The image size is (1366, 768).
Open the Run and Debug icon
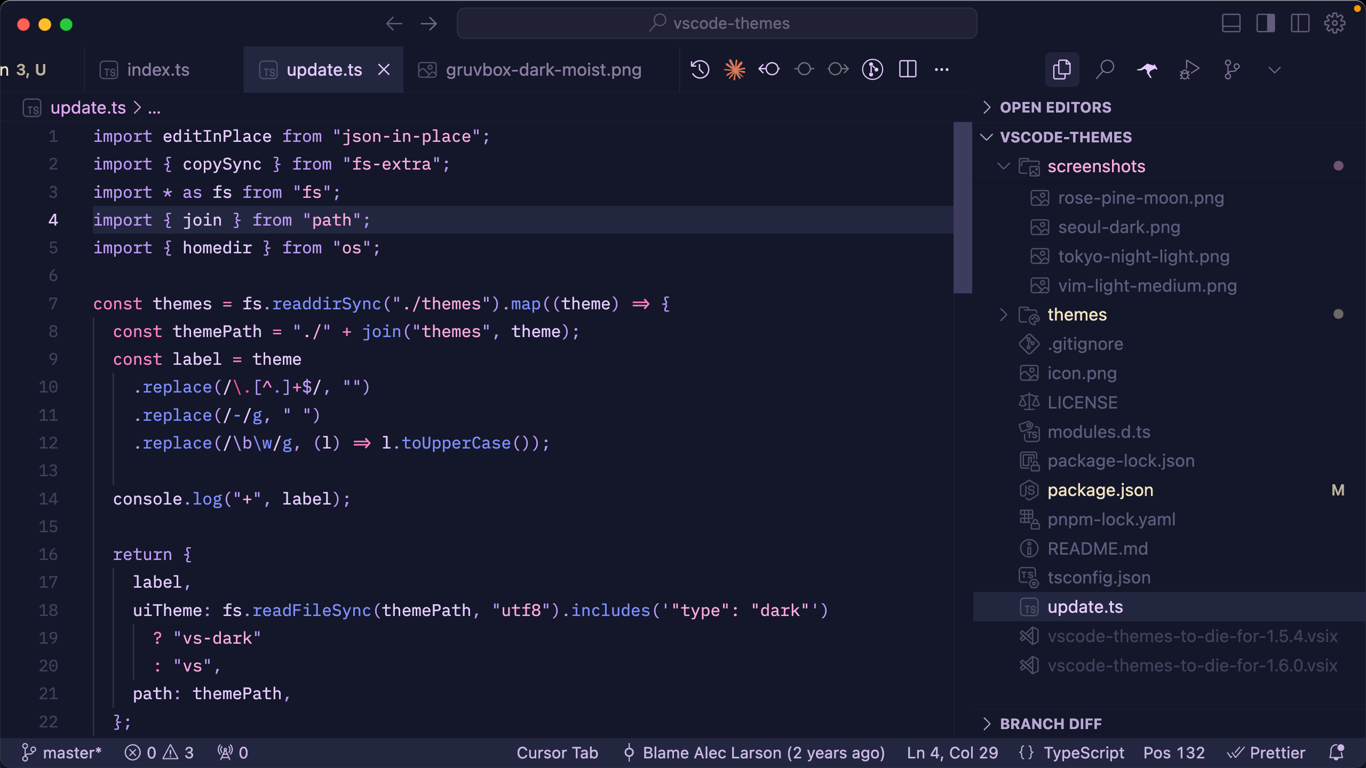point(1189,70)
